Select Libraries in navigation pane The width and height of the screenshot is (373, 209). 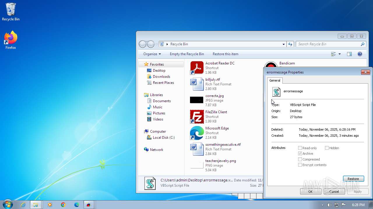coord(156,95)
